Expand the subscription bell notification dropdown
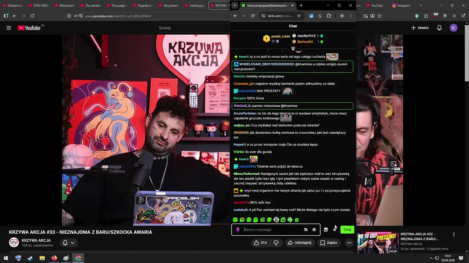469x263 pixels. tap(69, 243)
